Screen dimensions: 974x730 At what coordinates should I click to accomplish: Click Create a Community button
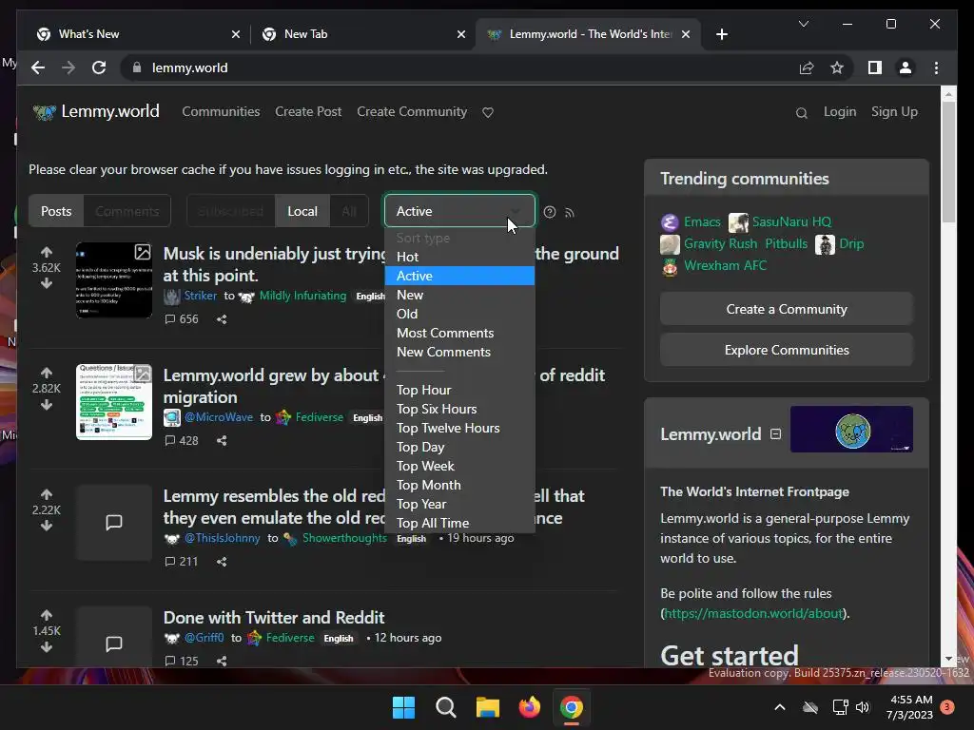pyautogui.click(x=787, y=309)
